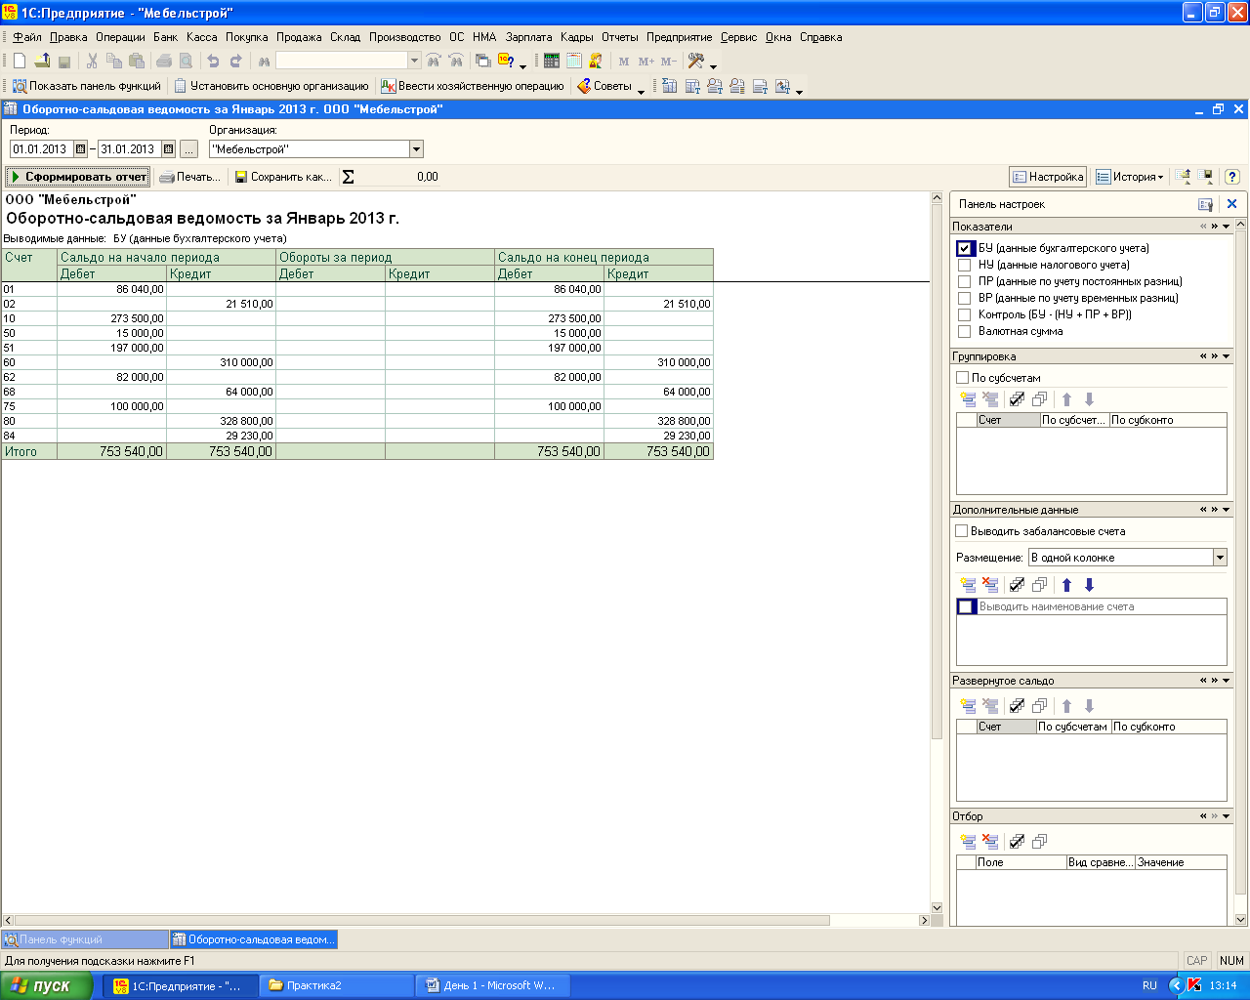Collapse the Отбор section arrow
This screenshot has height=1000, width=1250.
click(1227, 816)
